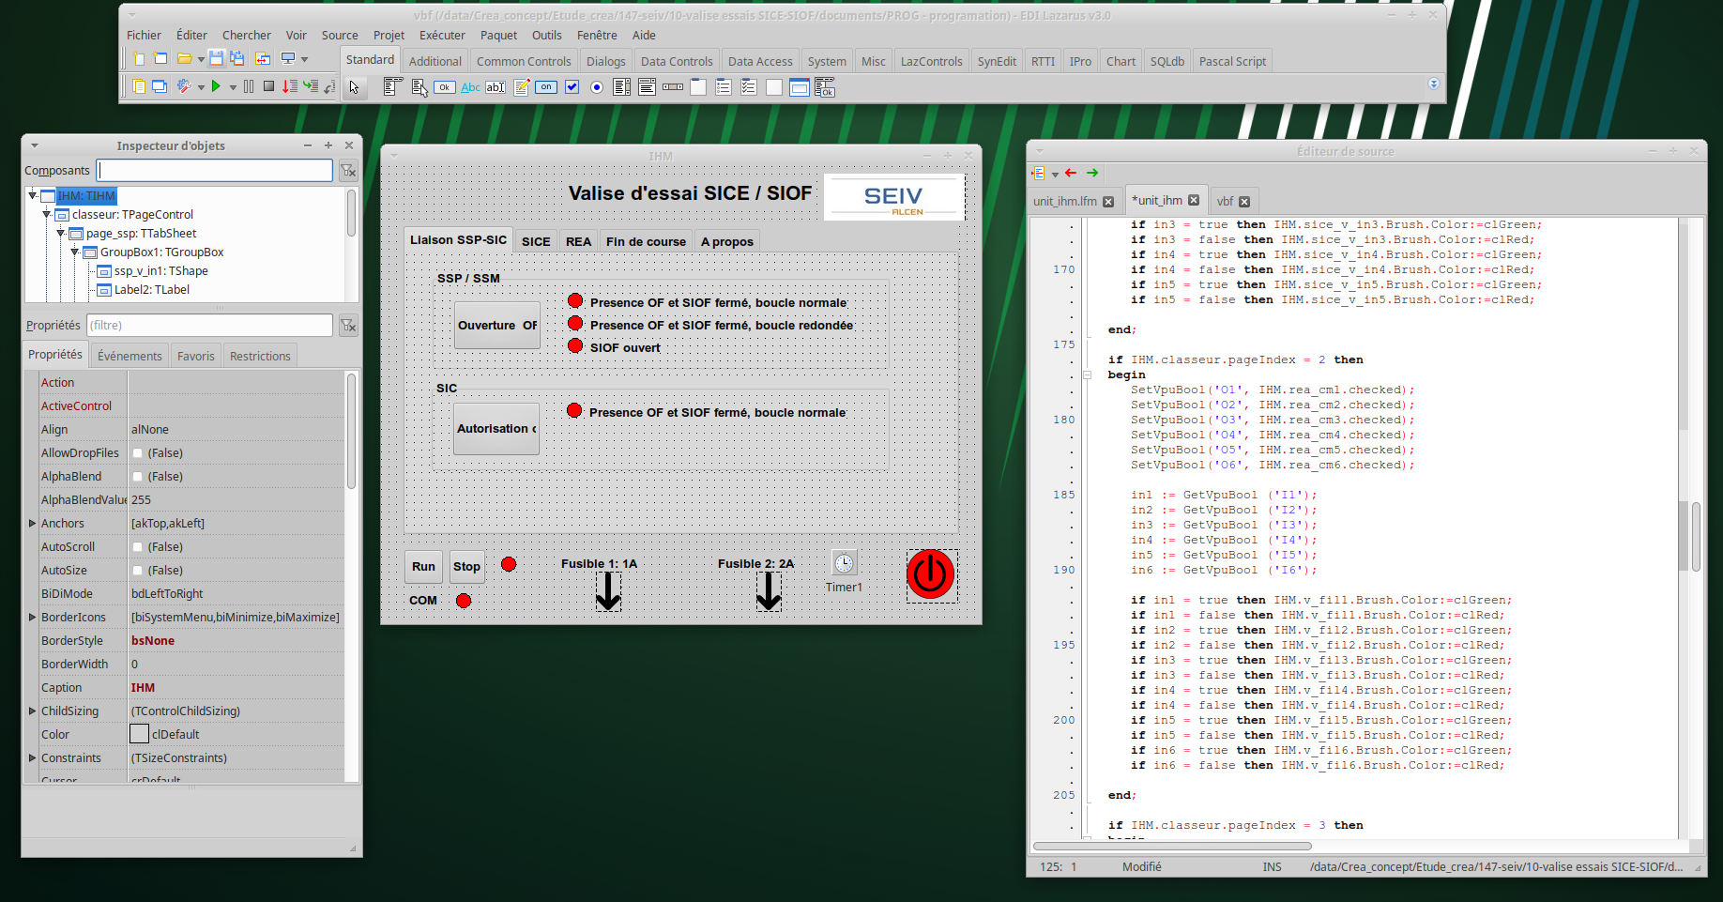Click the red power button on form
The width and height of the screenshot is (1723, 902).
pos(930,574)
